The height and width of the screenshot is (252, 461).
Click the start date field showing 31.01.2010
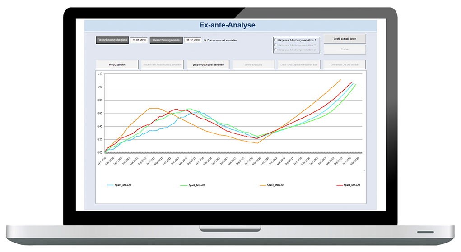[x=139, y=40]
